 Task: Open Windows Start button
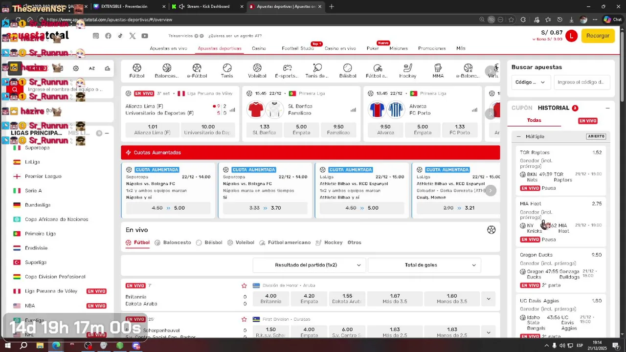click(x=7, y=346)
